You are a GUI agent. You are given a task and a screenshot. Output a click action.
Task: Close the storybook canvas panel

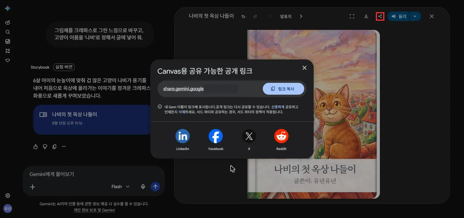coord(431,16)
